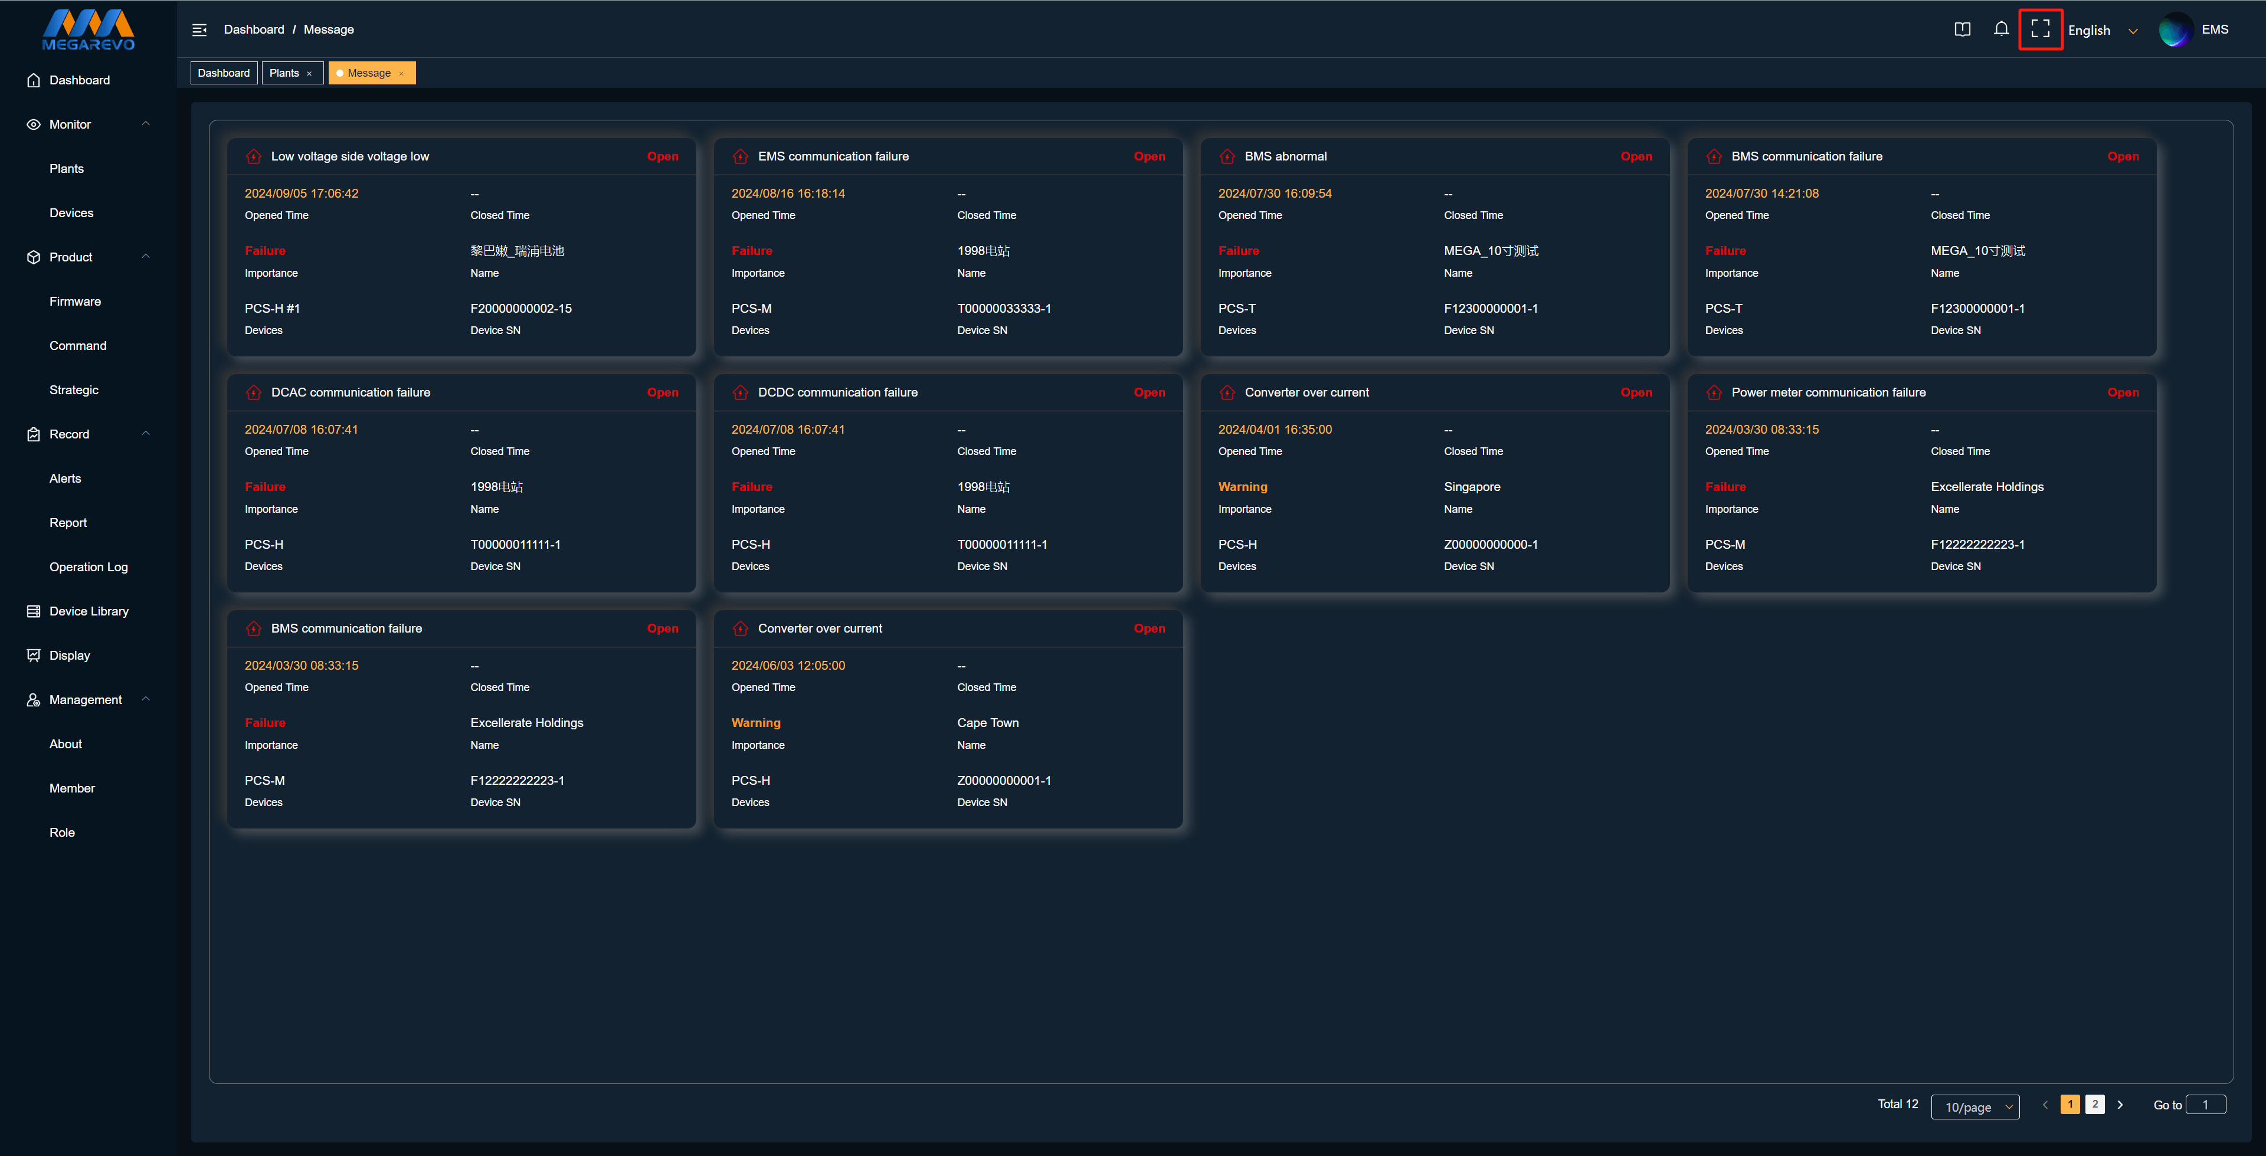Click Total 12 count text

[1897, 1104]
